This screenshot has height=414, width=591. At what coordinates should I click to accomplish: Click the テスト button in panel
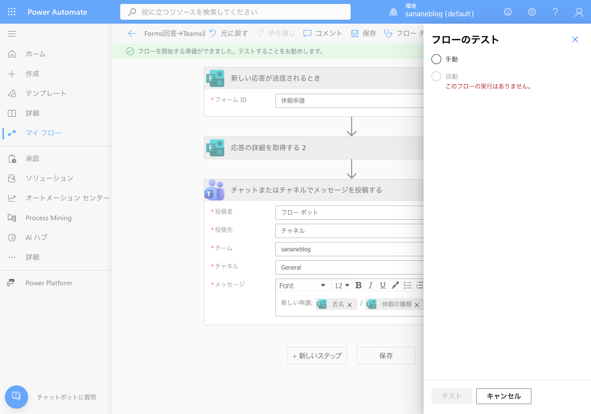coord(452,396)
